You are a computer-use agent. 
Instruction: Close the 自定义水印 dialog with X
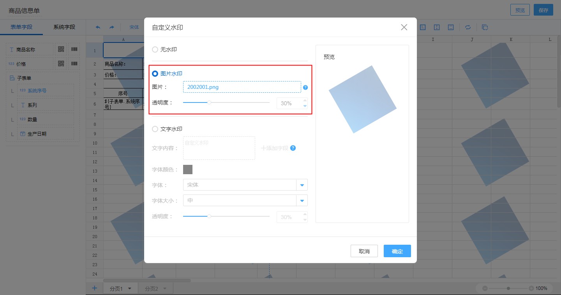pyautogui.click(x=404, y=27)
